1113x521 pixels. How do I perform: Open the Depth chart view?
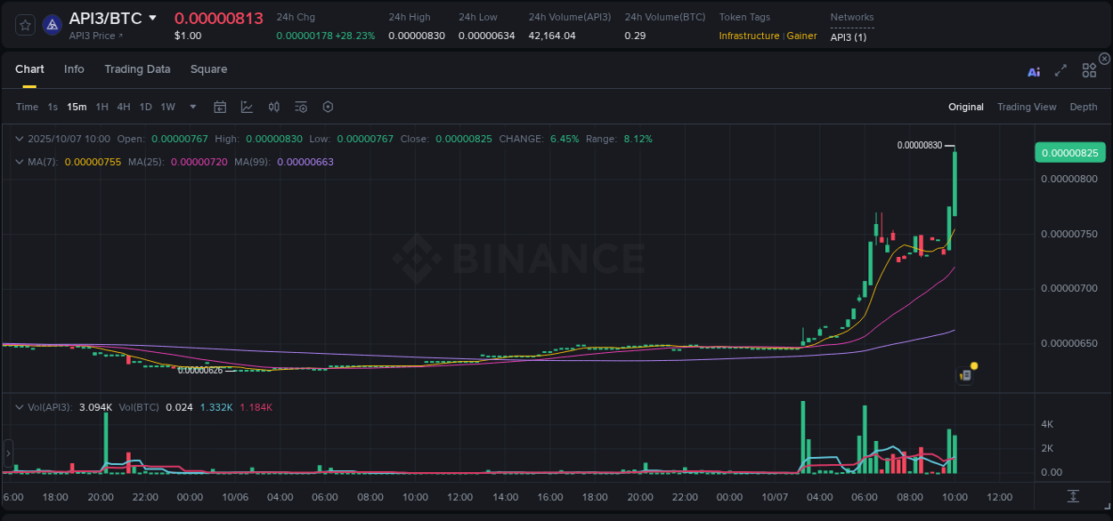pos(1084,107)
